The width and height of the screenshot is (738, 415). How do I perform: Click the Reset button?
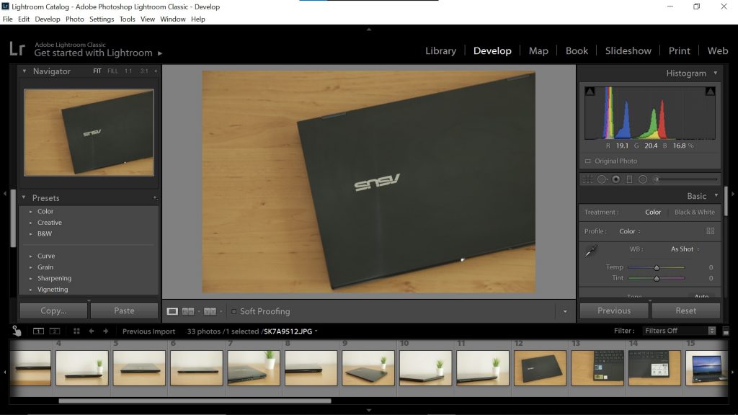coord(686,311)
